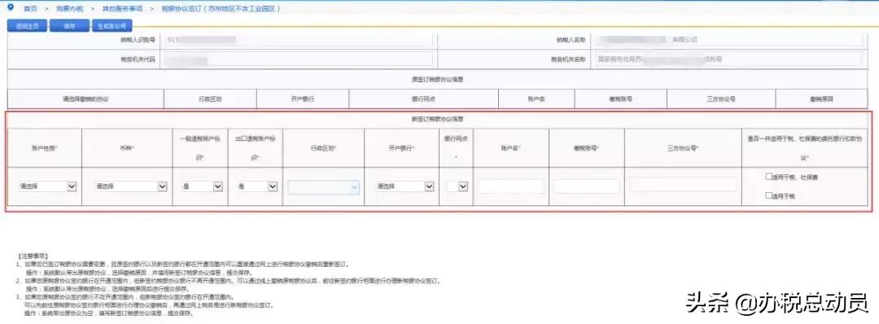879x324 pixels.
Task: Click the 撤销原因 column header
Action: 821,99
